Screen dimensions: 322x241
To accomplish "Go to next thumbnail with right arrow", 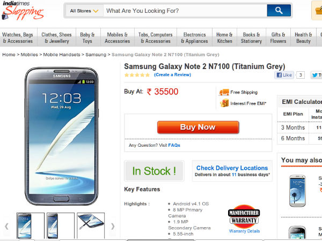I will click(113, 226).
